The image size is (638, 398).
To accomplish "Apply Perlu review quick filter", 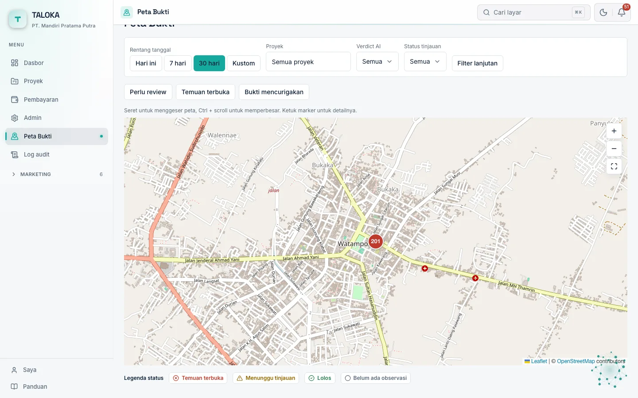I will point(148,92).
